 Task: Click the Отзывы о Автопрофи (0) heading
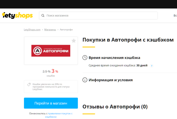point(115,107)
